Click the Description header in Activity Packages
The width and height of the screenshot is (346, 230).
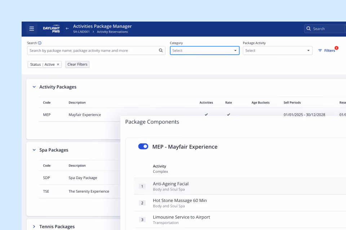point(77,102)
